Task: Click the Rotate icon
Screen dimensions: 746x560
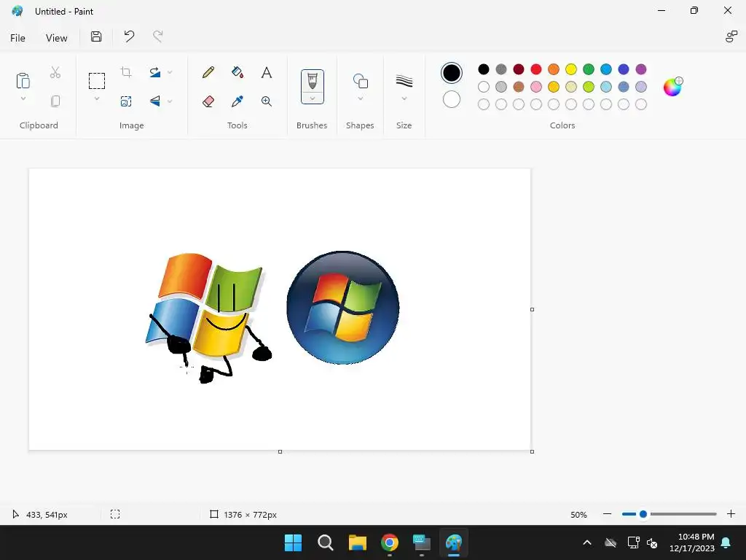Action: [x=155, y=72]
